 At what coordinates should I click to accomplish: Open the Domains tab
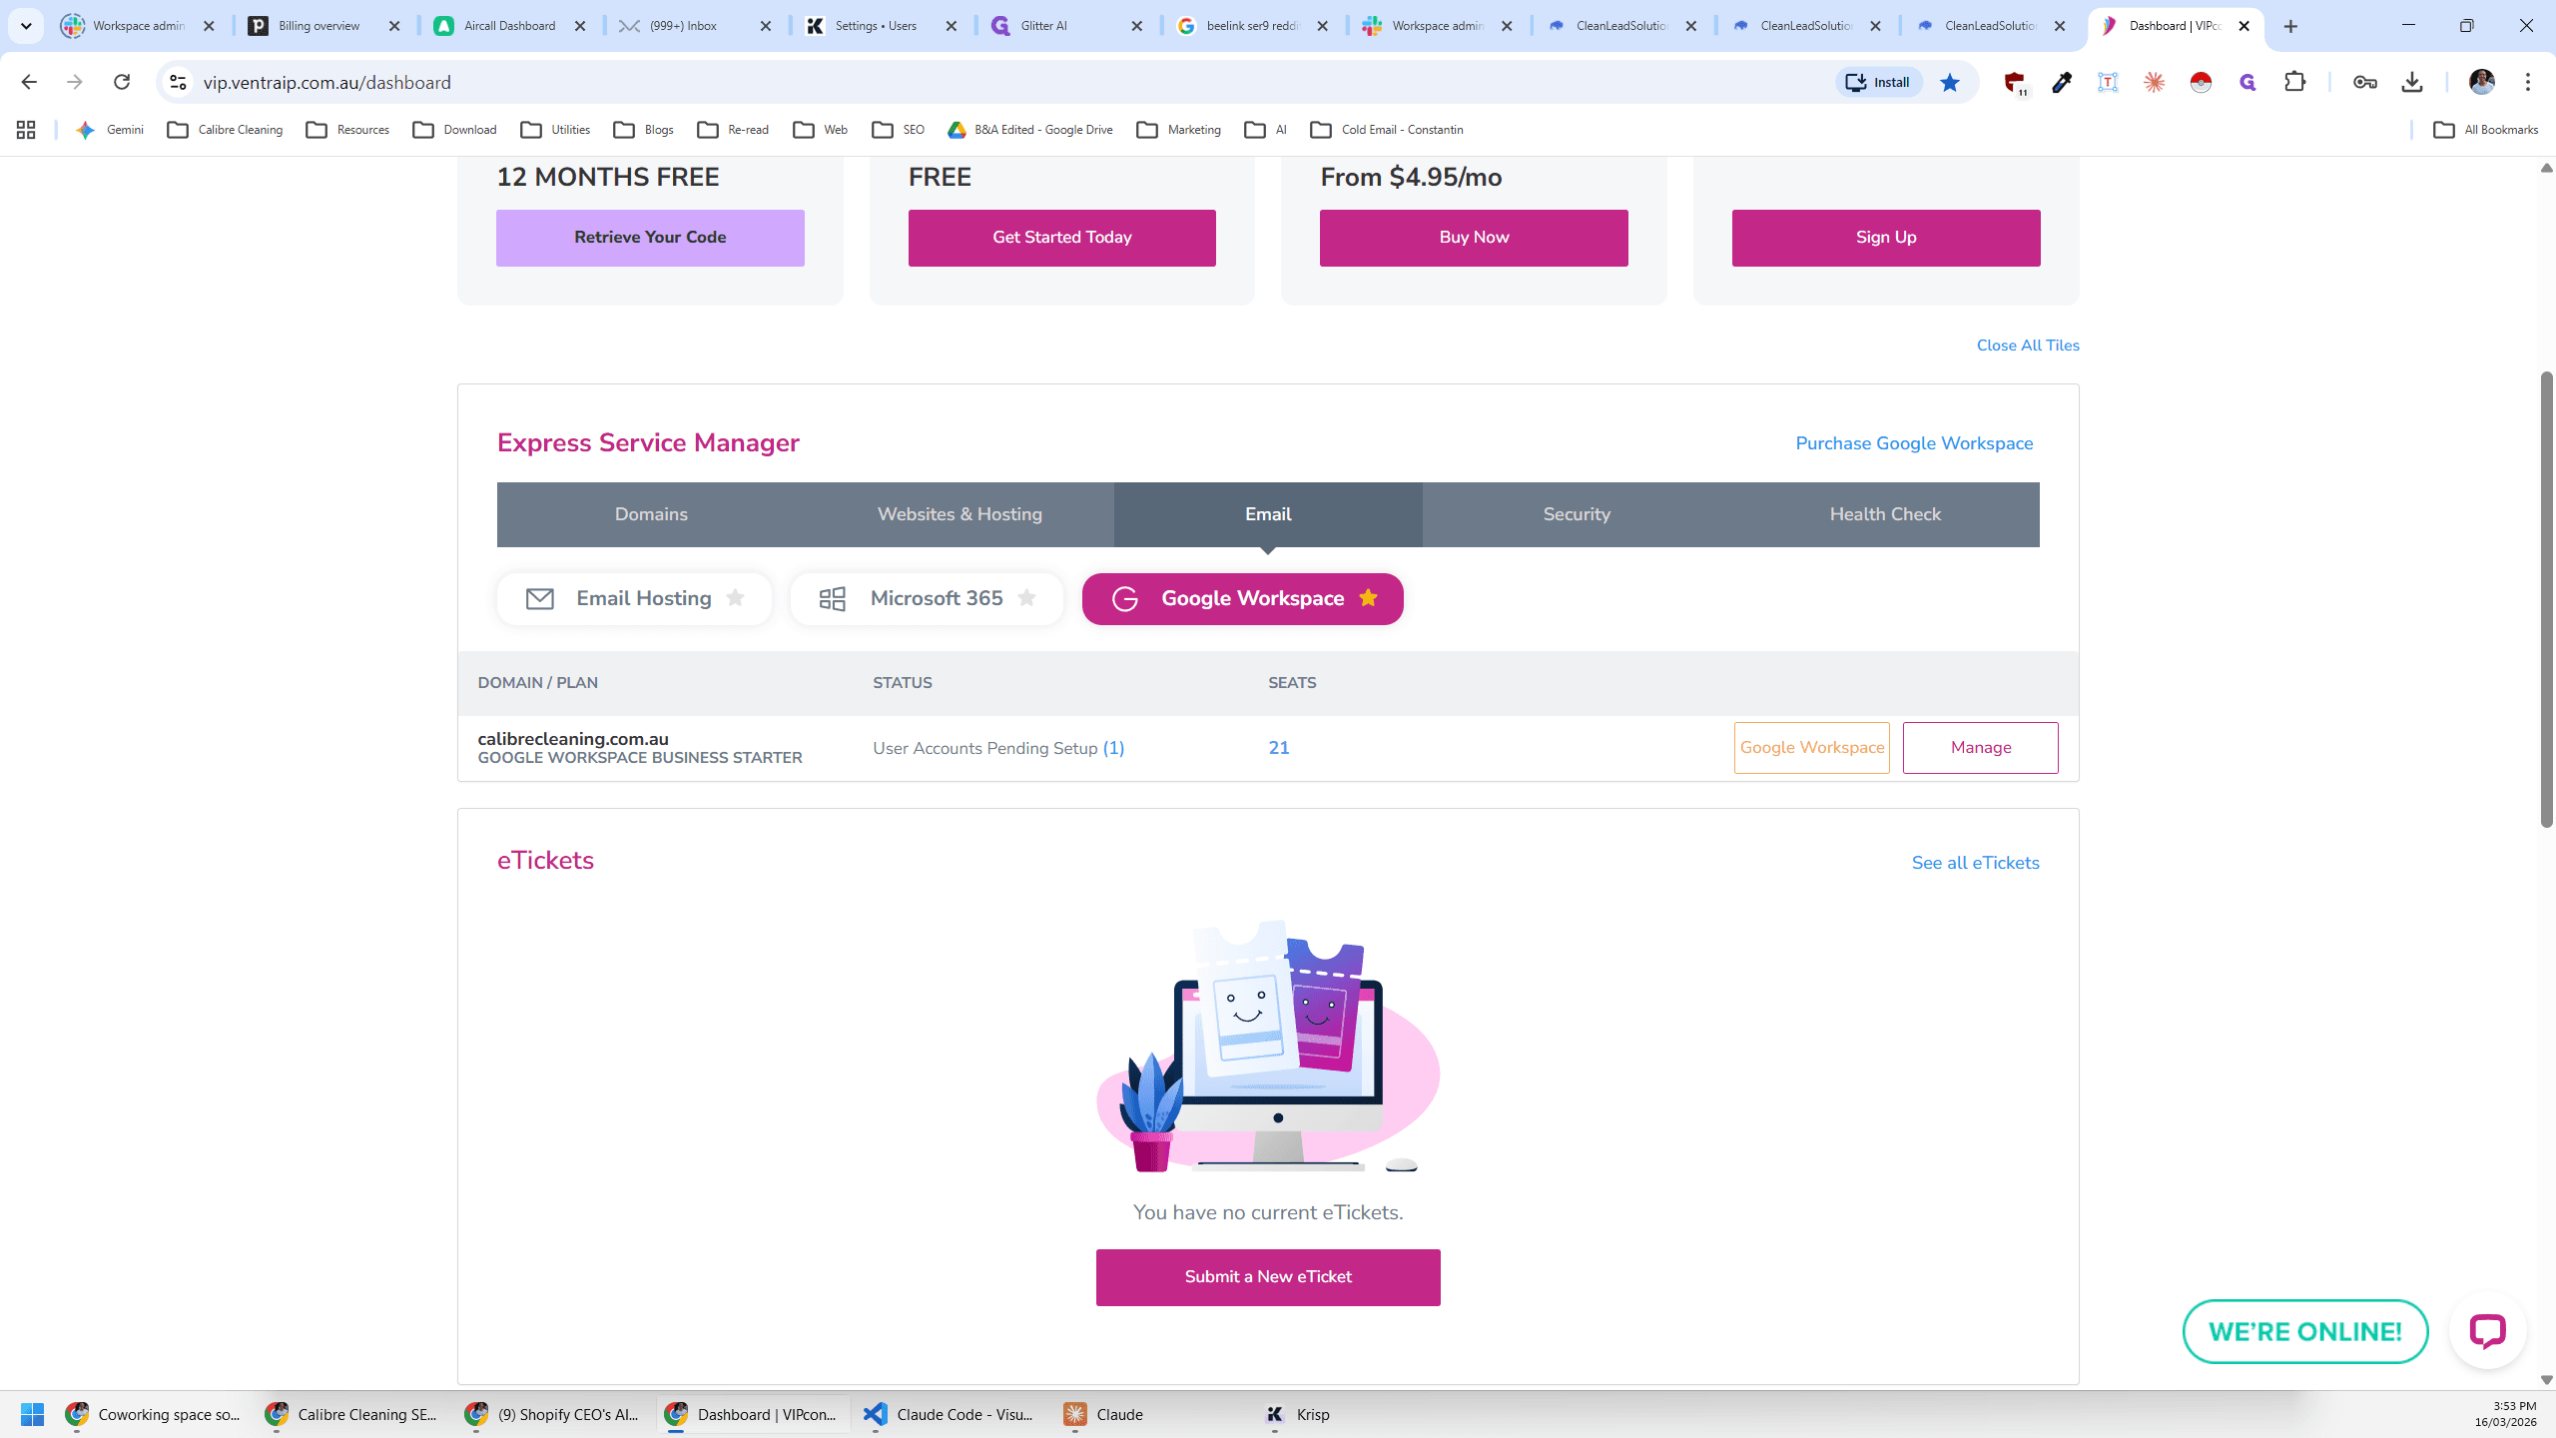click(651, 514)
